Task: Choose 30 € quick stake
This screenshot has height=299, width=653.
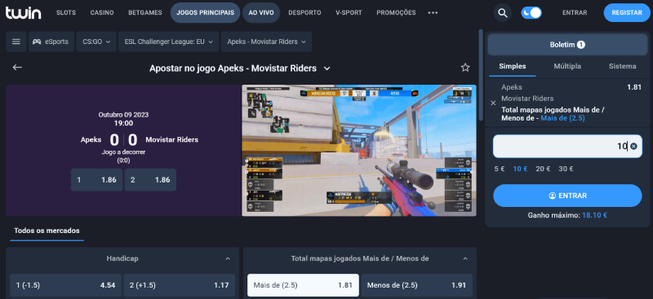Action: tap(566, 169)
